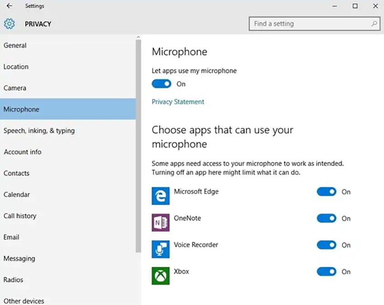
Task: Click the Microsoft Edge app label
Action: click(x=196, y=191)
